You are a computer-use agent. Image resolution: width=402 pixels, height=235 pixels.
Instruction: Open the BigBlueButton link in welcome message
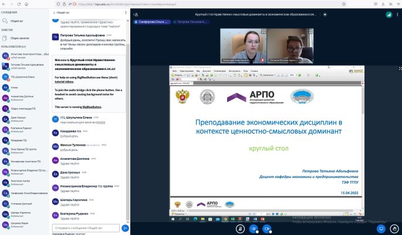92,107
